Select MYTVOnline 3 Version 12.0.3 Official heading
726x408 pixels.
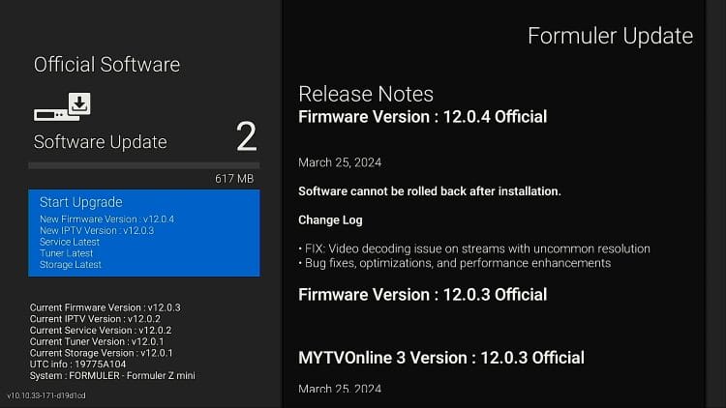pyautogui.click(x=441, y=358)
